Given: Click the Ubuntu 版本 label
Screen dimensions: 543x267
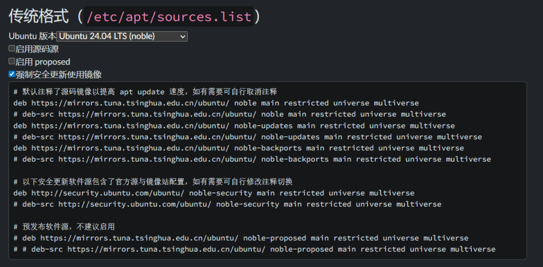Looking at the screenshot, I should pos(32,36).
